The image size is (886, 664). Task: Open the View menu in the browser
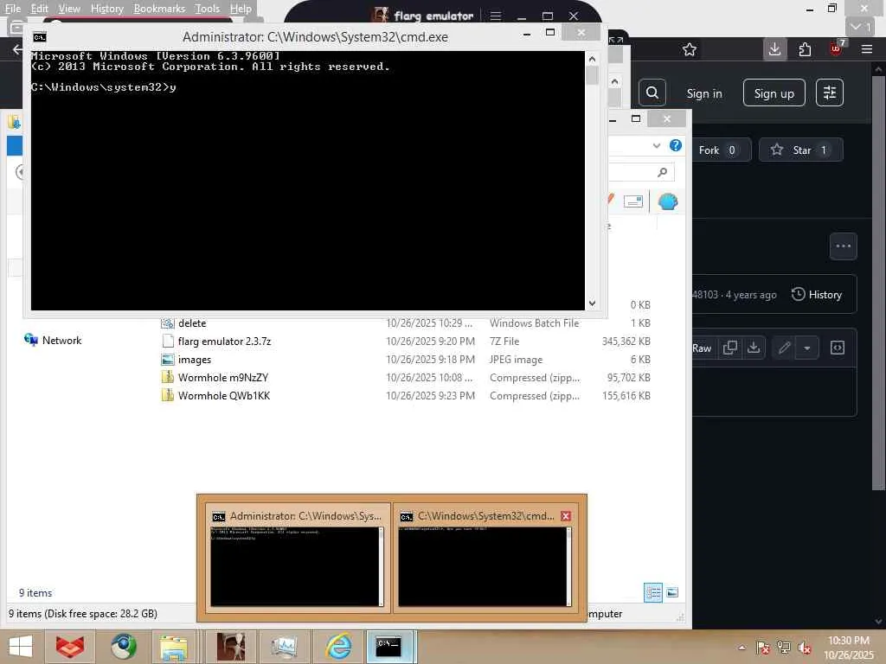click(69, 9)
